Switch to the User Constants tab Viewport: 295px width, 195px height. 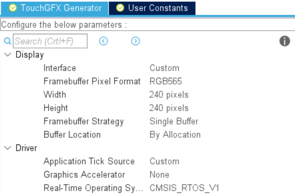pyautogui.click(x=152, y=8)
